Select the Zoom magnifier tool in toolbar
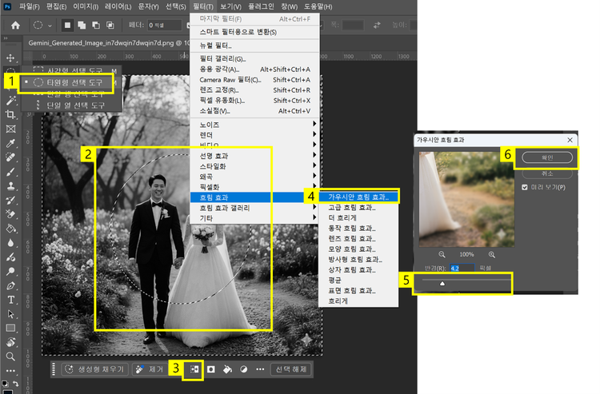600x394 pixels. click(x=10, y=356)
